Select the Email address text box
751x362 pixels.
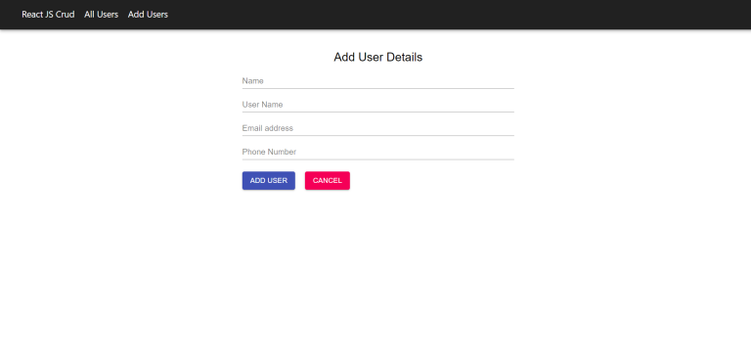377,128
